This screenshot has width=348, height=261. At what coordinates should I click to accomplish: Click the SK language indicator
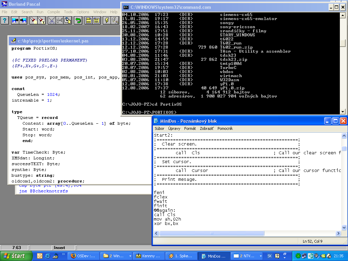[269, 256]
